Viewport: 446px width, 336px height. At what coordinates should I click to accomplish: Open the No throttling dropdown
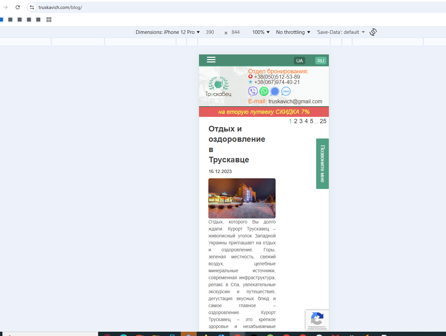point(293,32)
